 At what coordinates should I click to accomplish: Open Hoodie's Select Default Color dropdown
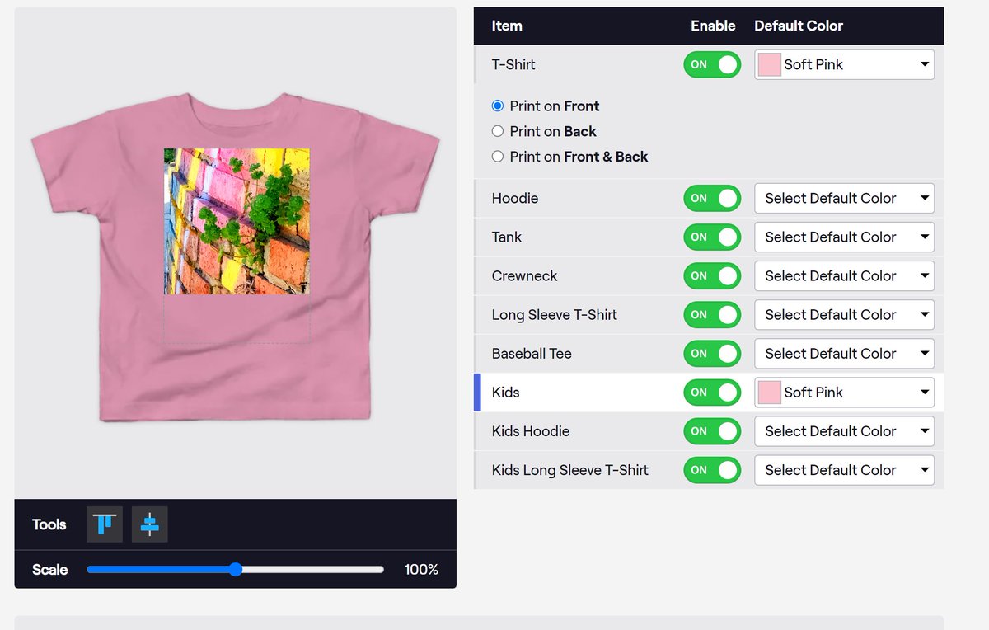843,198
